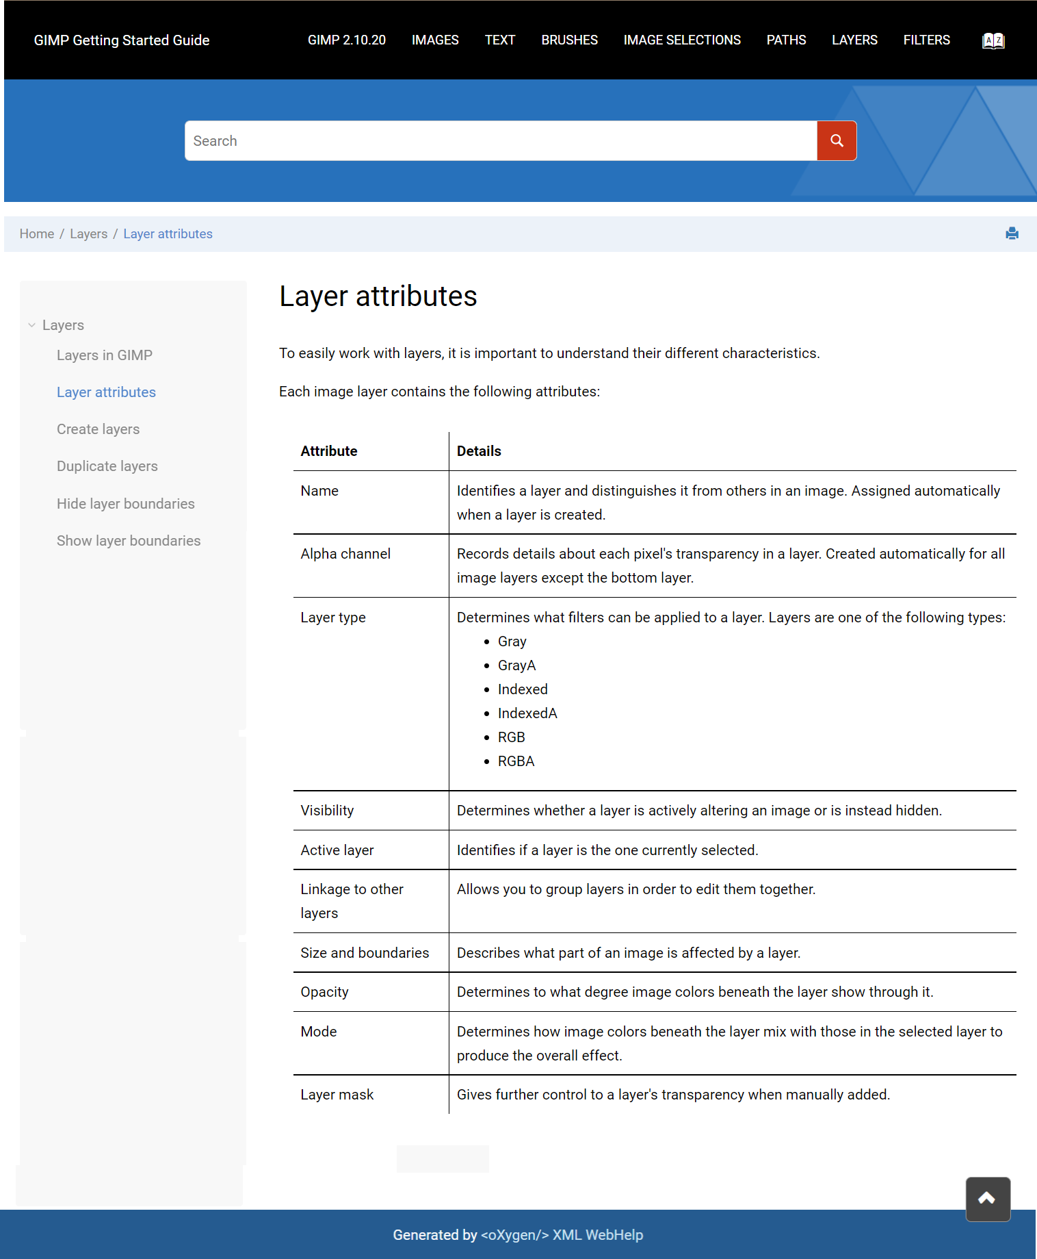The width and height of the screenshot is (1037, 1259).
Task: Open the PATHS menu item
Action: 786,40
